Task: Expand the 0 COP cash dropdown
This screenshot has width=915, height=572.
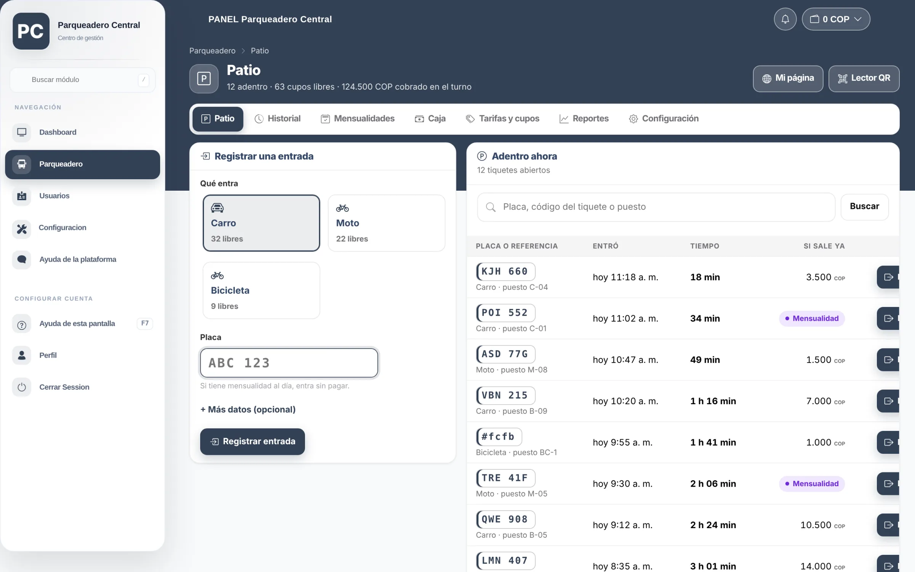Action: (x=835, y=19)
